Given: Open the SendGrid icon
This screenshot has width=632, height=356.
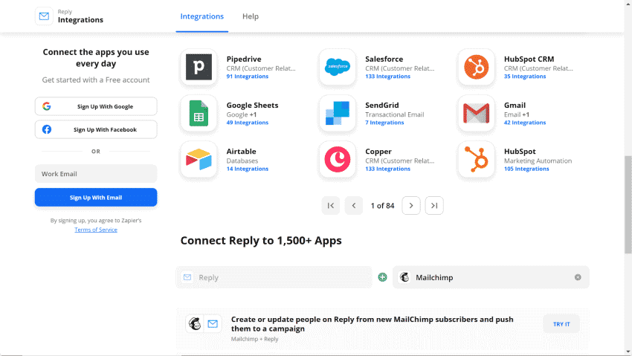Looking at the screenshot, I should coord(338,113).
